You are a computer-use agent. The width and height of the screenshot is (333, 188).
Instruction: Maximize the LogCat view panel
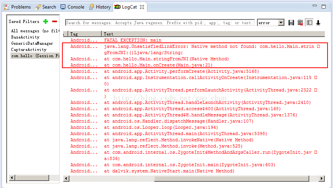pyautogui.click(x=324, y=7)
